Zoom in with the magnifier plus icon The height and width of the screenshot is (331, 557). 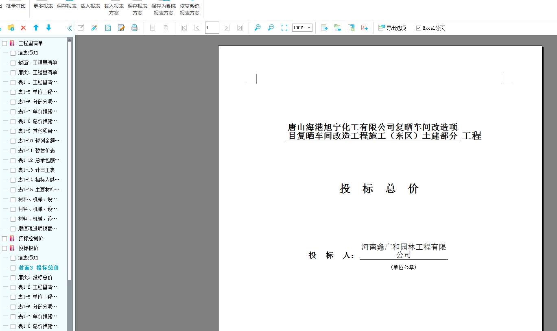(258, 28)
